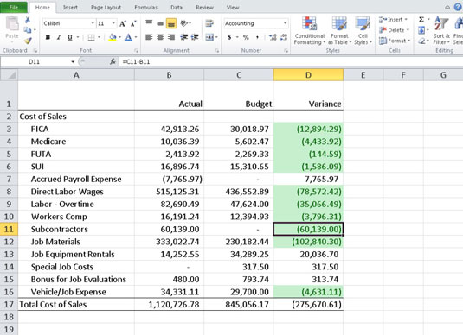The height and width of the screenshot is (335, 463).
Task: Click the Copy icon in Clipboard group
Action: (x=27, y=29)
